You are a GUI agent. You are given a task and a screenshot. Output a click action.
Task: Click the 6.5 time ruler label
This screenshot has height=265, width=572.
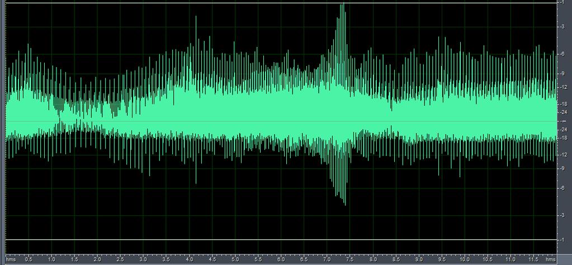(x=304, y=259)
